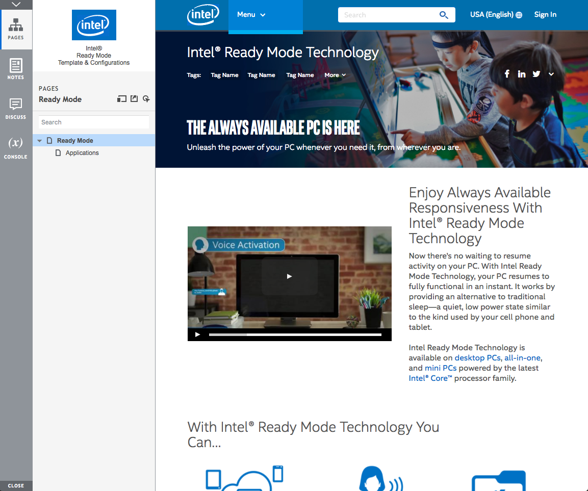The height and width of the screenshot is (491, 588).
Task: Click the 'Ready Mode' pages heading
Action: pos(60,99)
